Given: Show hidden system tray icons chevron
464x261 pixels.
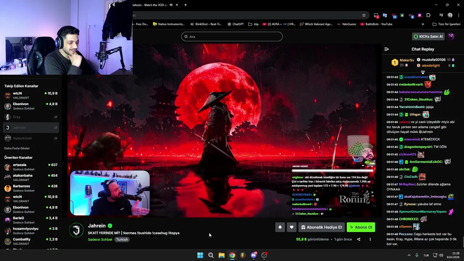Looking at the screenshot, I should [x=409, y=255].
